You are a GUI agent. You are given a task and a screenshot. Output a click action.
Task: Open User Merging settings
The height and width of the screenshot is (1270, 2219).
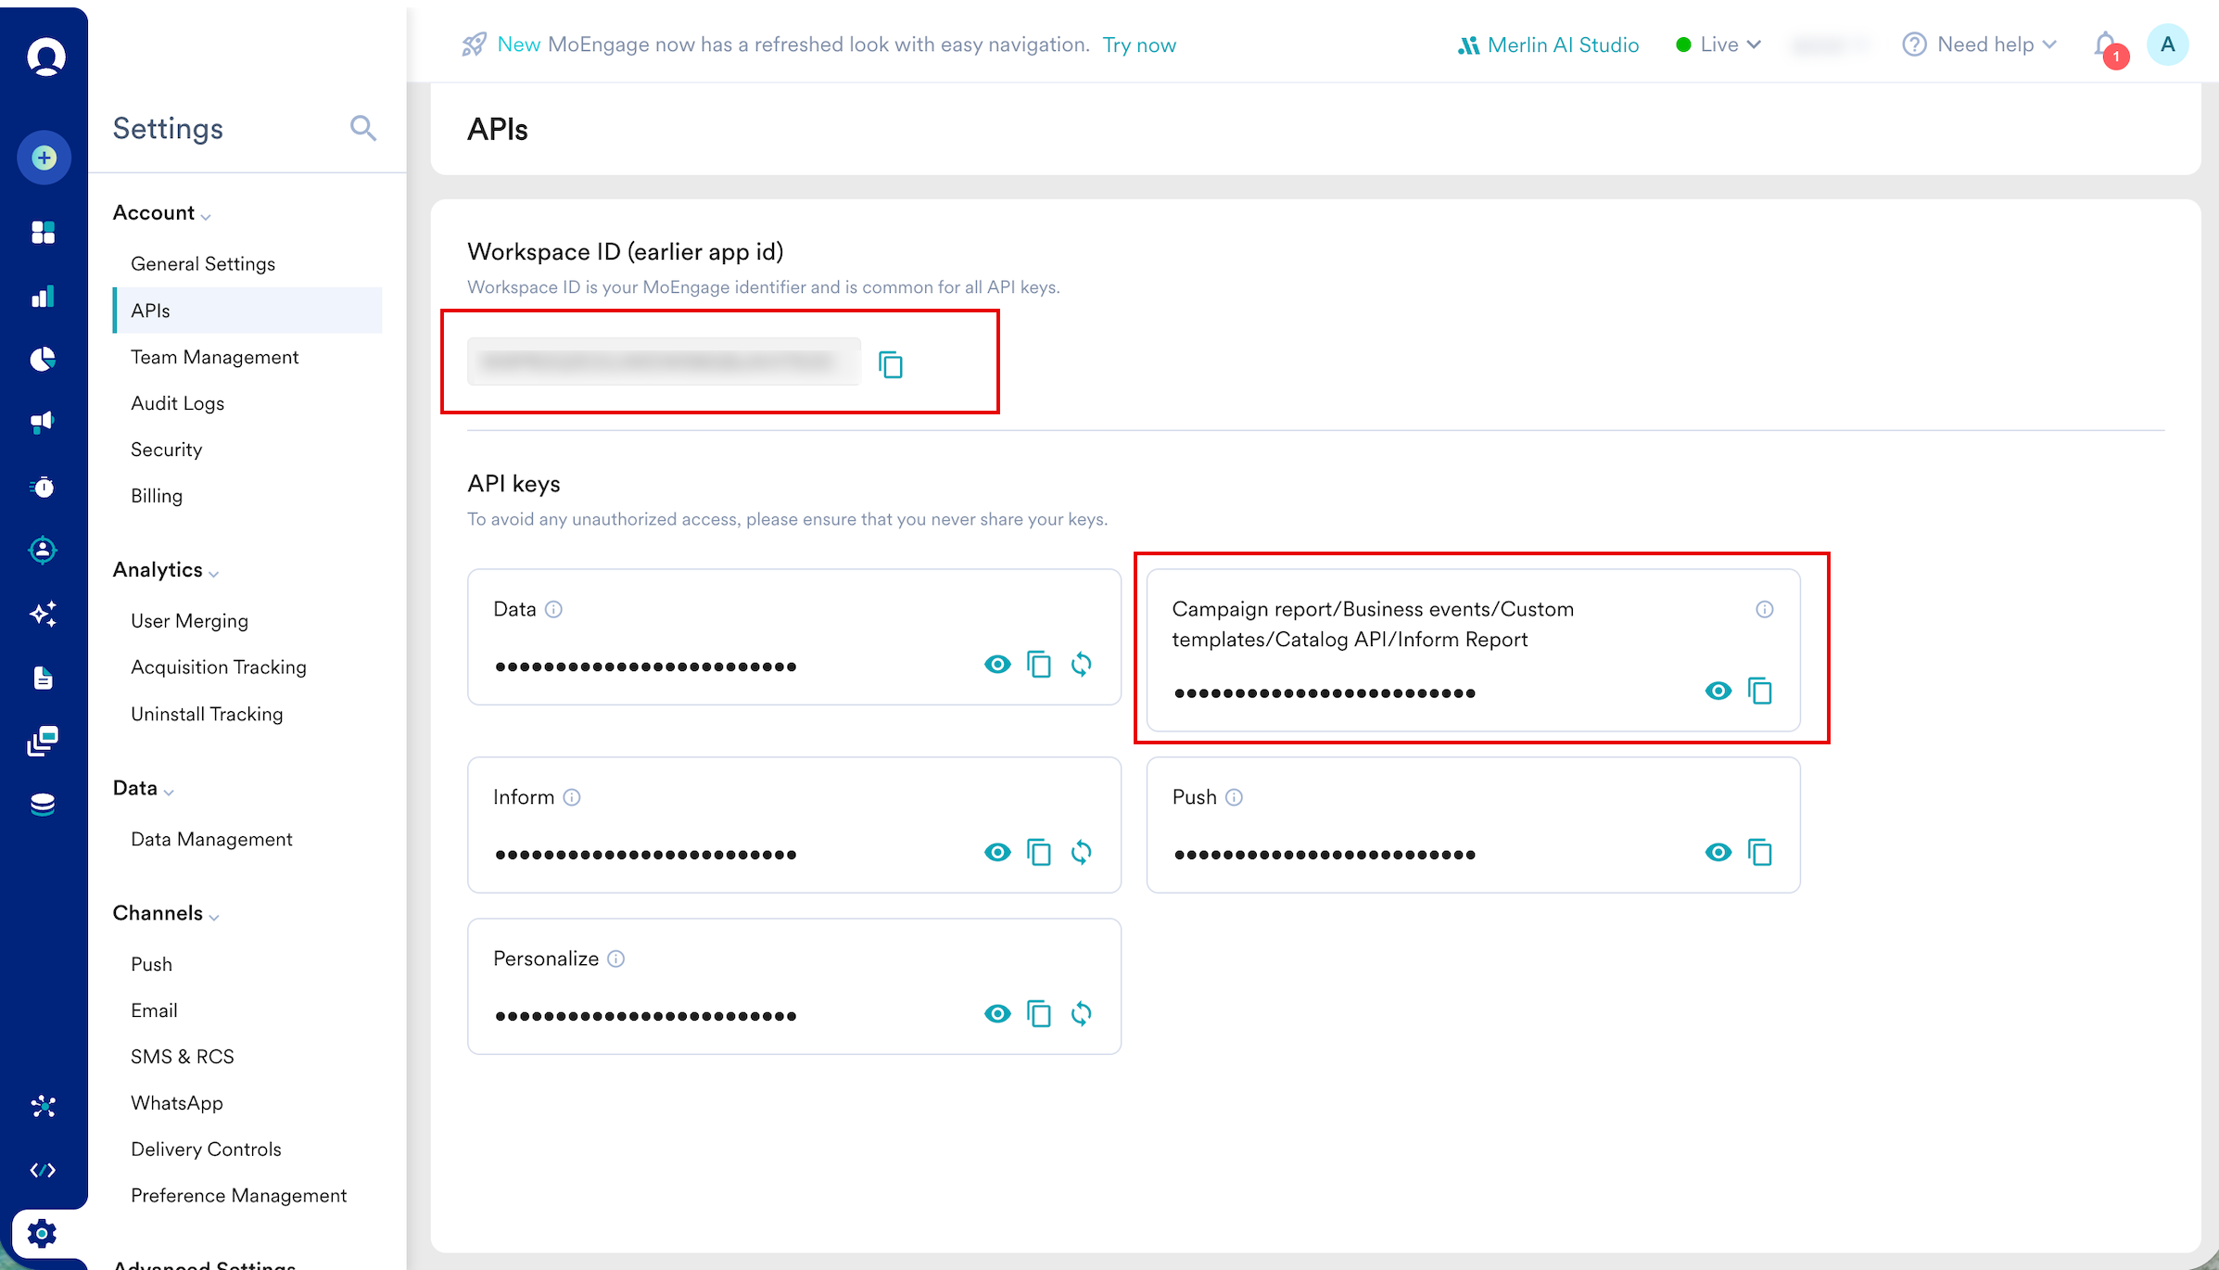(189, 621)
